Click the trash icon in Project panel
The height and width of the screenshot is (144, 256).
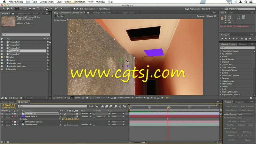pyautogui.click(x=21, y=98)
